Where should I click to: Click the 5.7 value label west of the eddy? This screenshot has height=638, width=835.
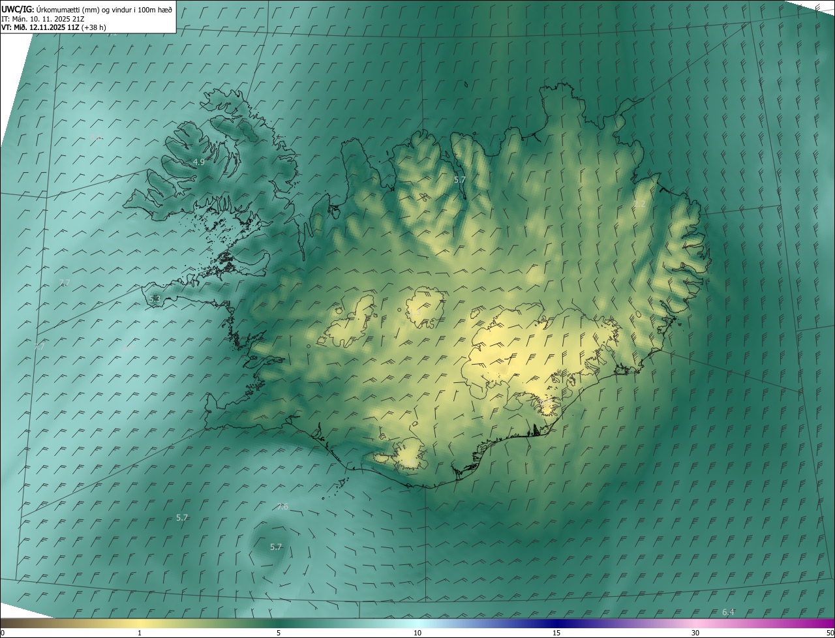tap(182, 517)
